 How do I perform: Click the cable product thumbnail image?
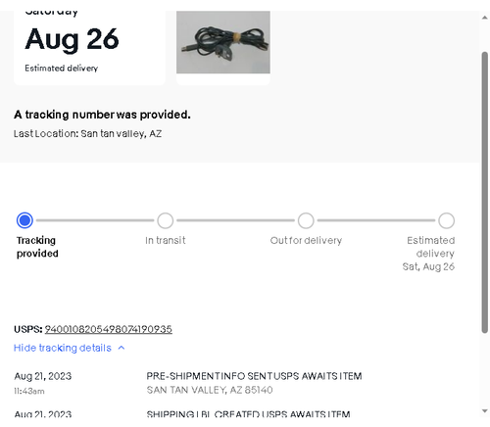click(223, 42)
